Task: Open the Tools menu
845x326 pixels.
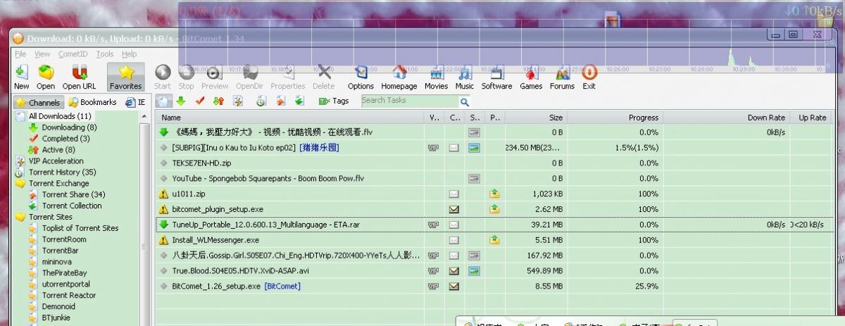Action: coord(105,54)
